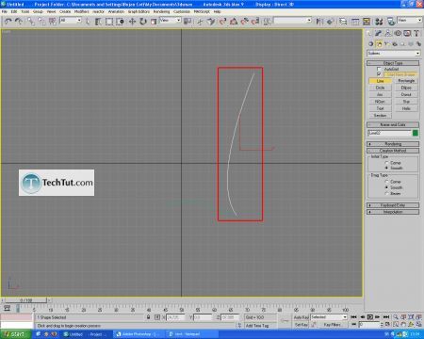The width and height of the screenshot is (424, 339).
Task: Switch to the Modify command panel tab
Action: [379, 33]
